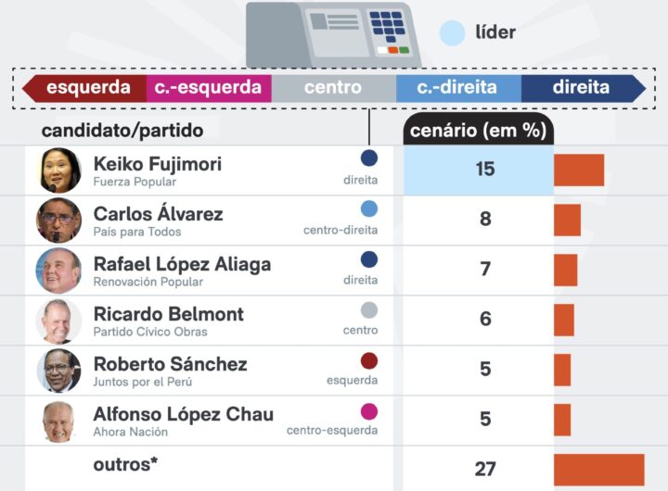Click the light blue líder legend circle
This screenshot has height=491, width=668.
[452, 33]
